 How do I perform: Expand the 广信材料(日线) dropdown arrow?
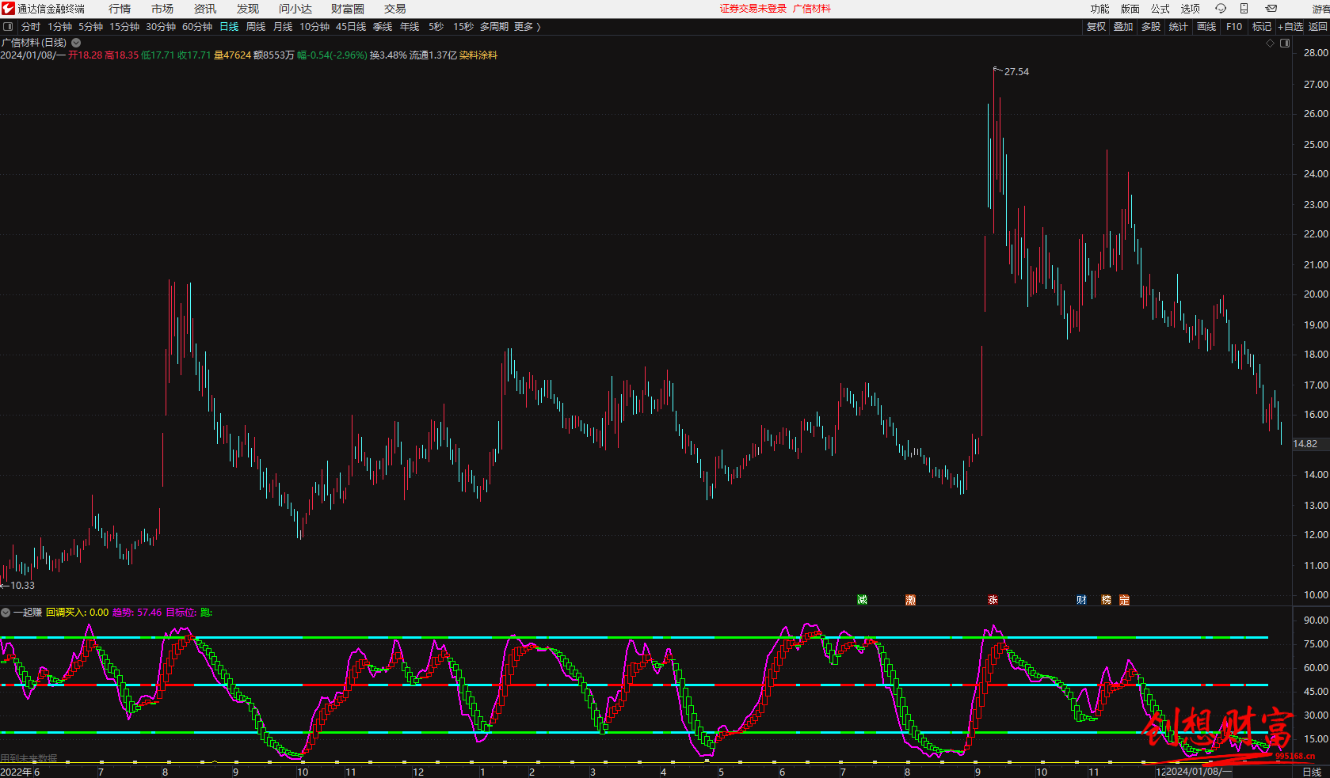pyautogui.click(x=76, y=43)
